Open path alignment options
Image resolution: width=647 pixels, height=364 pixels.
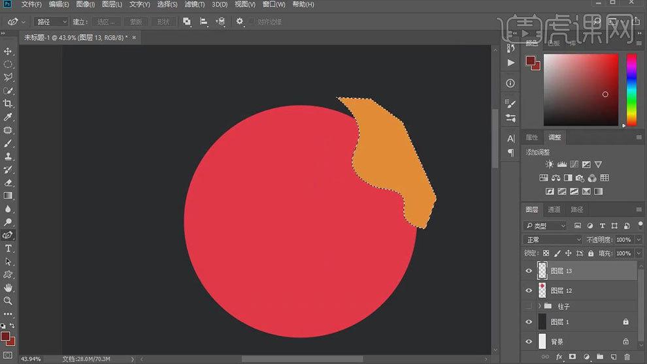[x=203, y=22]
